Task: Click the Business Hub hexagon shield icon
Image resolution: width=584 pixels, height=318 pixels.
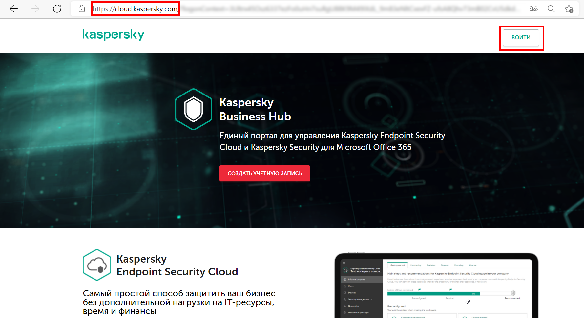Action: click(194, 109)
